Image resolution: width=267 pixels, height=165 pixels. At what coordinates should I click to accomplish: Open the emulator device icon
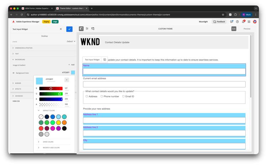pyautogui.click(x=93, y=28)
